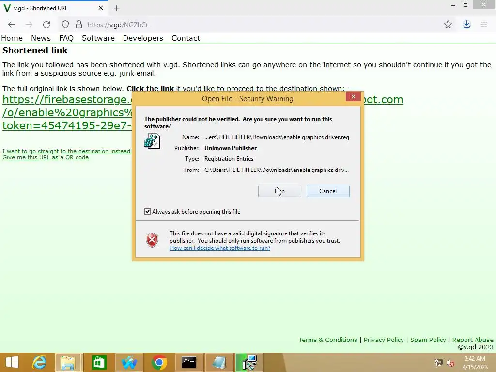Open the Home menu item
The height and width of the screenshot is (372, 496).
click(12, 38)
